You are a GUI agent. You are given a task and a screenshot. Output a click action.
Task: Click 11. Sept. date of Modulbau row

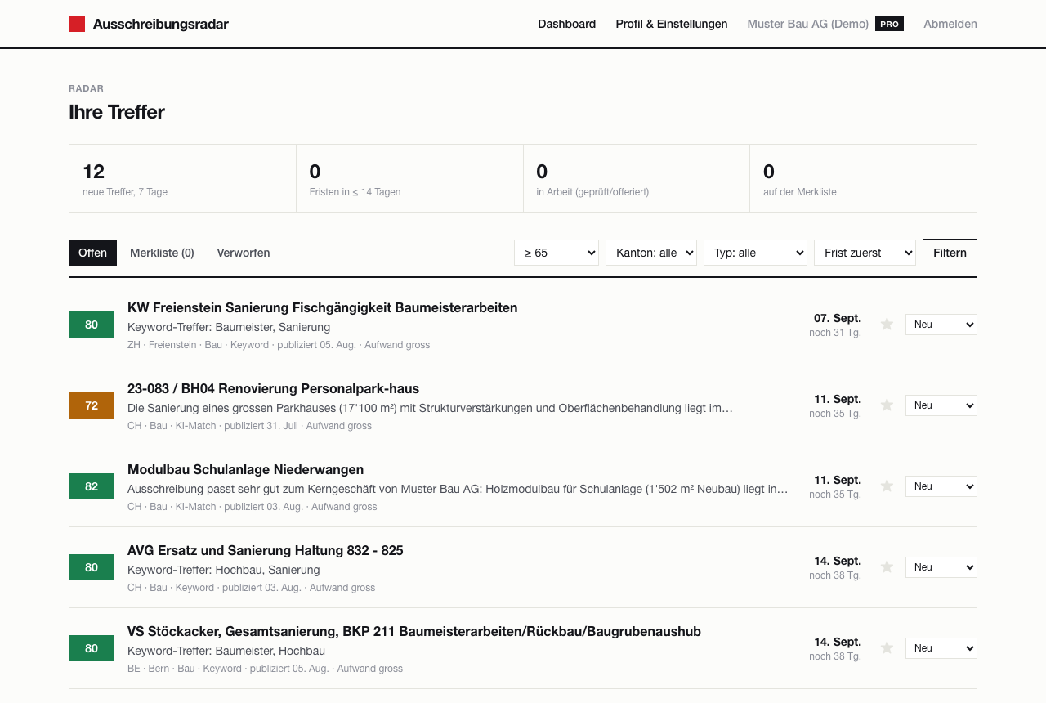point(838,480)
